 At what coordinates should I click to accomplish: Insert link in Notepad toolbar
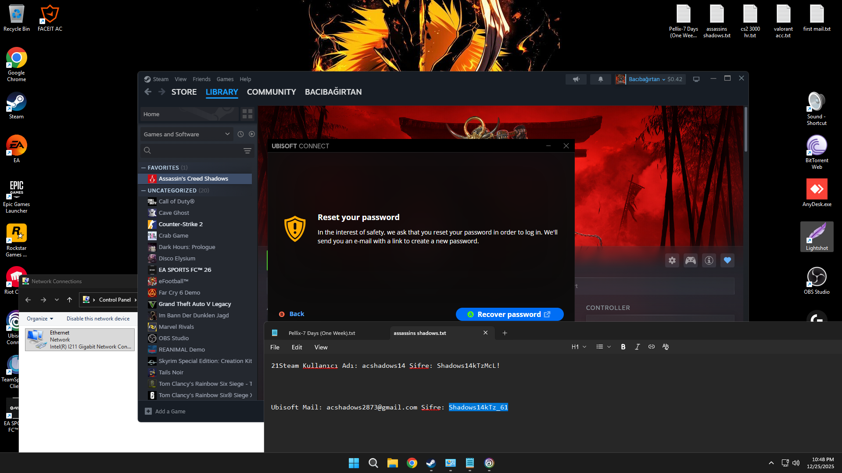[652, 347]
